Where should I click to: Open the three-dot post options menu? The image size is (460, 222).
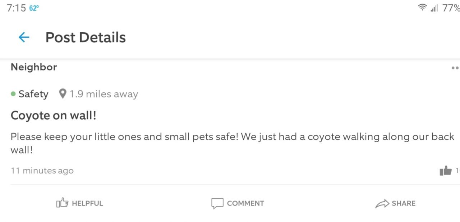455,68
